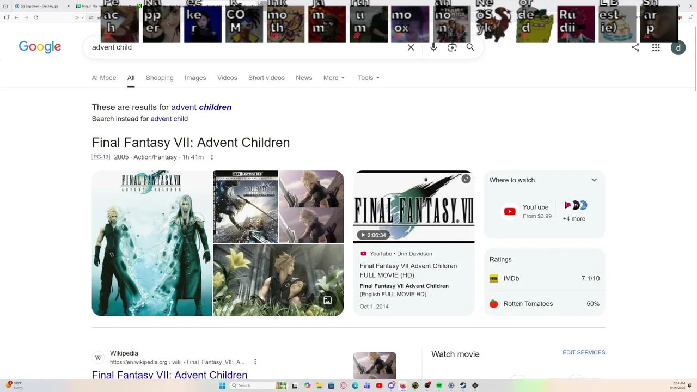Click the Wikipedia favicon beside the result
Image resolution: width=697 pixels, height=392 pixels.
[98, 358]
